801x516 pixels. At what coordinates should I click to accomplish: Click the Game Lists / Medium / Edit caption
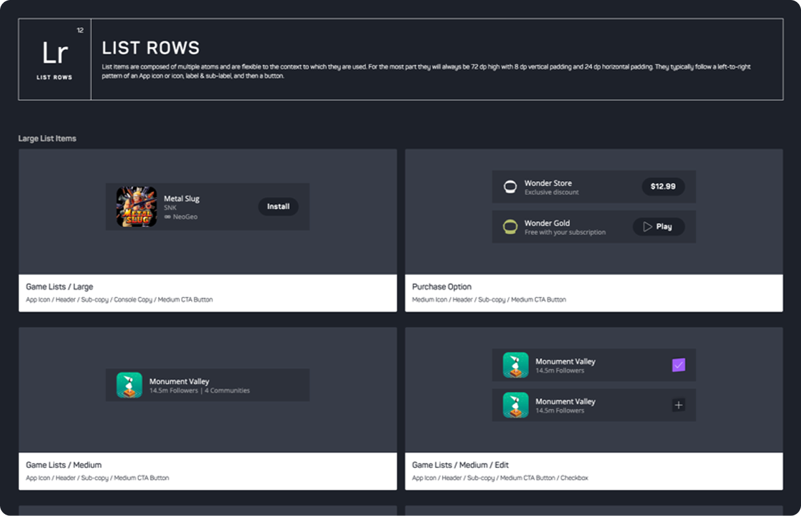(x=460, y=465)
